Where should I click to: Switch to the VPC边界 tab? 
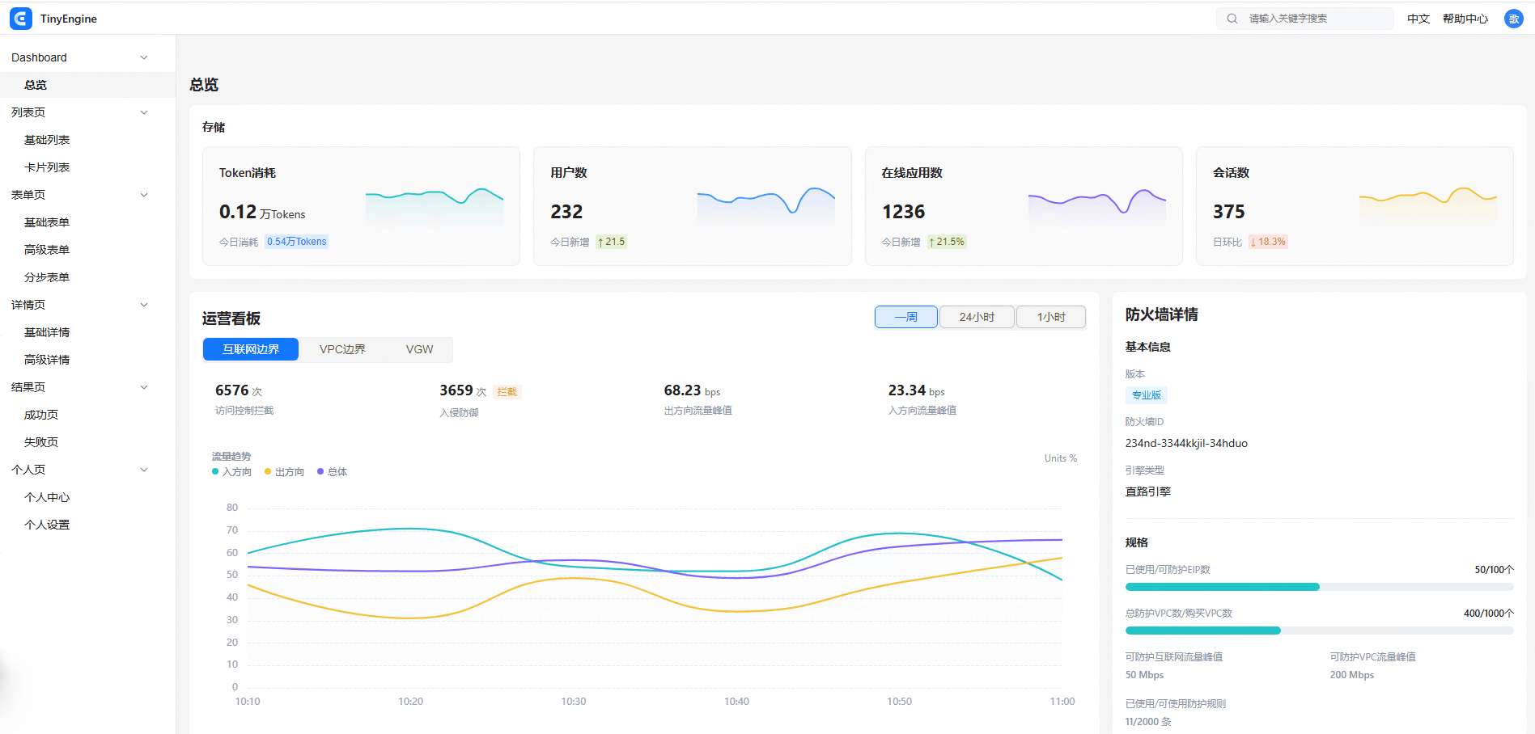[342, 349]
